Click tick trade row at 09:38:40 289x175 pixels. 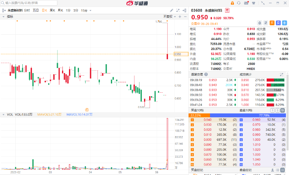[x=213, y=85]
